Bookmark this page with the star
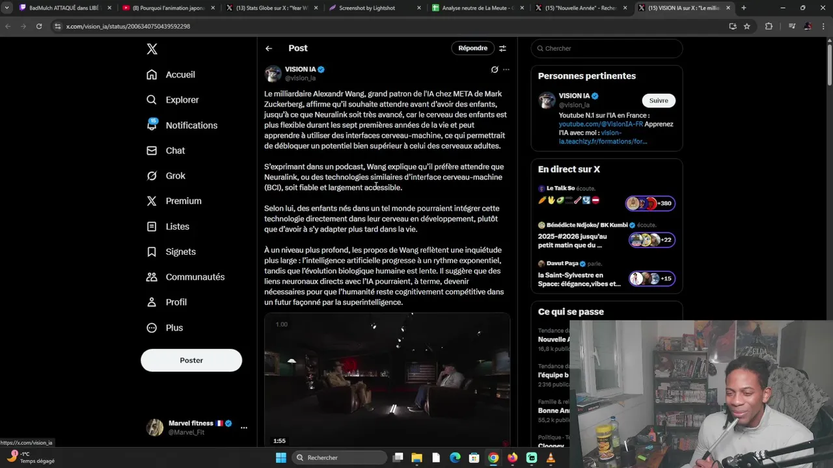Viewport: 833px width, 468px height. coord(747,26)
